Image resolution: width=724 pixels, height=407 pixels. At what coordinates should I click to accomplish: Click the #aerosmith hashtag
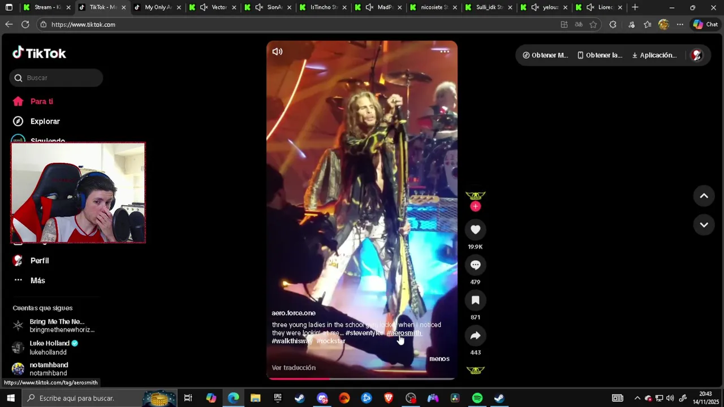(x=404, y=333)
